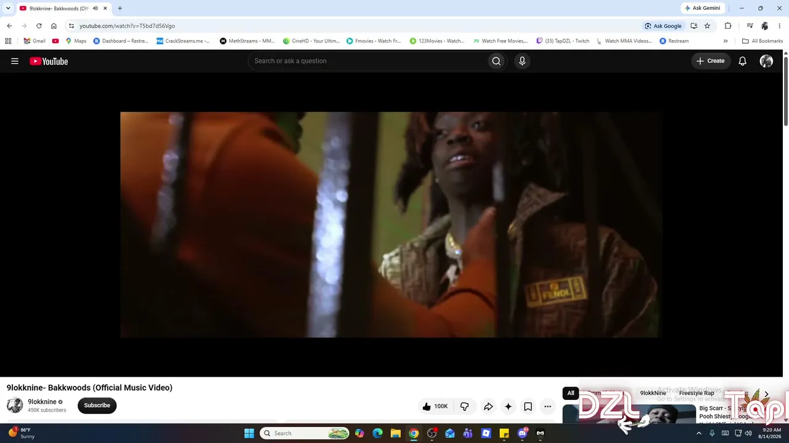
Task: Subscribe to the 9lokknine channel
Action: pos(97,405)
